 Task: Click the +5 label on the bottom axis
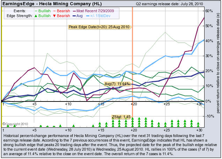coord(34,130)
